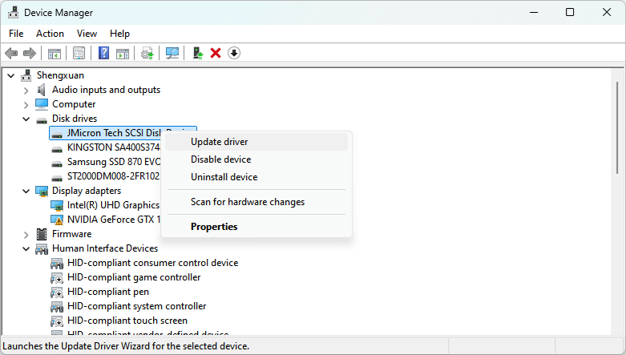Screen dimensions: 626x355
Task: Click the KINGSTON drive icon
Action: tap(57, 148)
